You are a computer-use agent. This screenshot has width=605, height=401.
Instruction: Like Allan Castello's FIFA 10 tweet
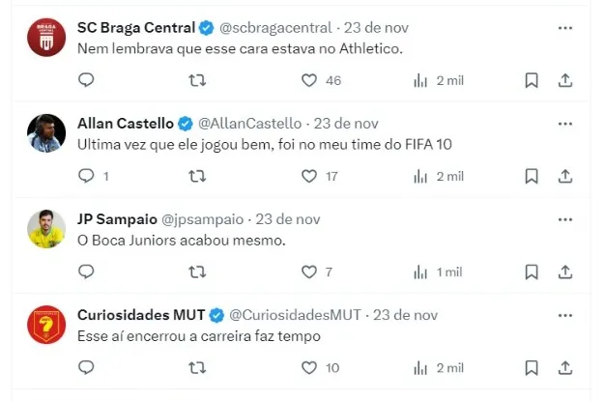click(309, 176)
